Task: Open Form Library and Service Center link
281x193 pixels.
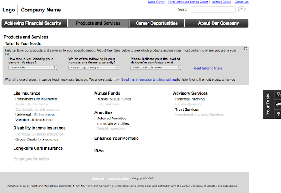Action: (188, 2)
